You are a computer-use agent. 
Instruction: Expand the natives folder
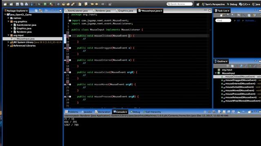coord(8,18)
